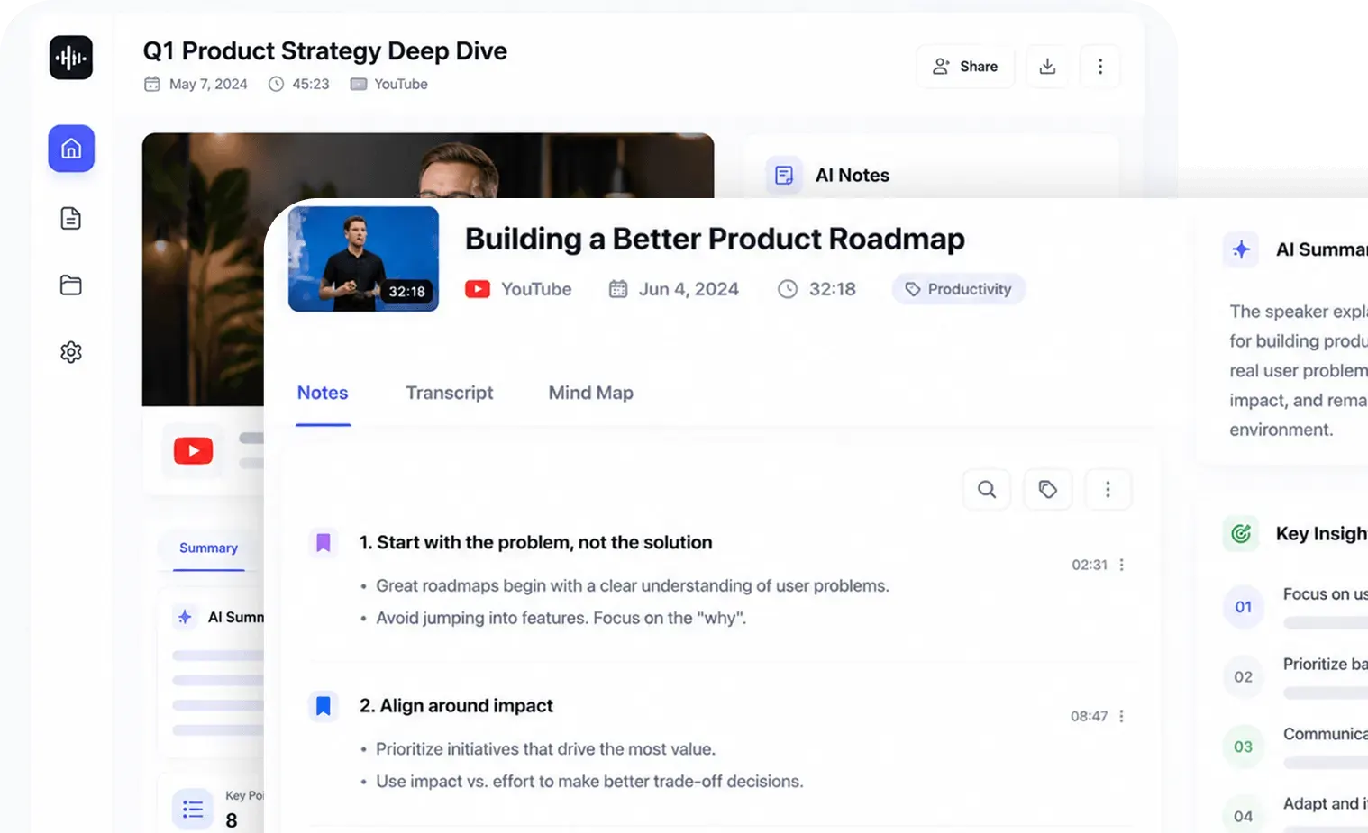Click heading '2. Align around impact'
Viewport: 1368px width, 833px height.
[x=456, y=705]
